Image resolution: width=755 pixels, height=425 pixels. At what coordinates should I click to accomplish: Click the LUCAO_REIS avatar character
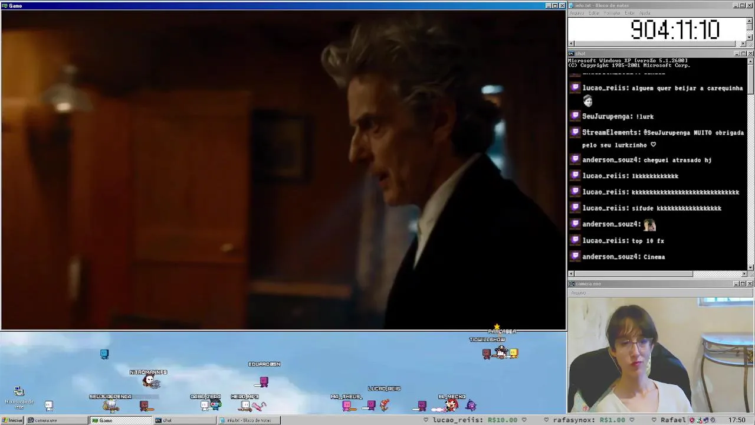(383, 404)
